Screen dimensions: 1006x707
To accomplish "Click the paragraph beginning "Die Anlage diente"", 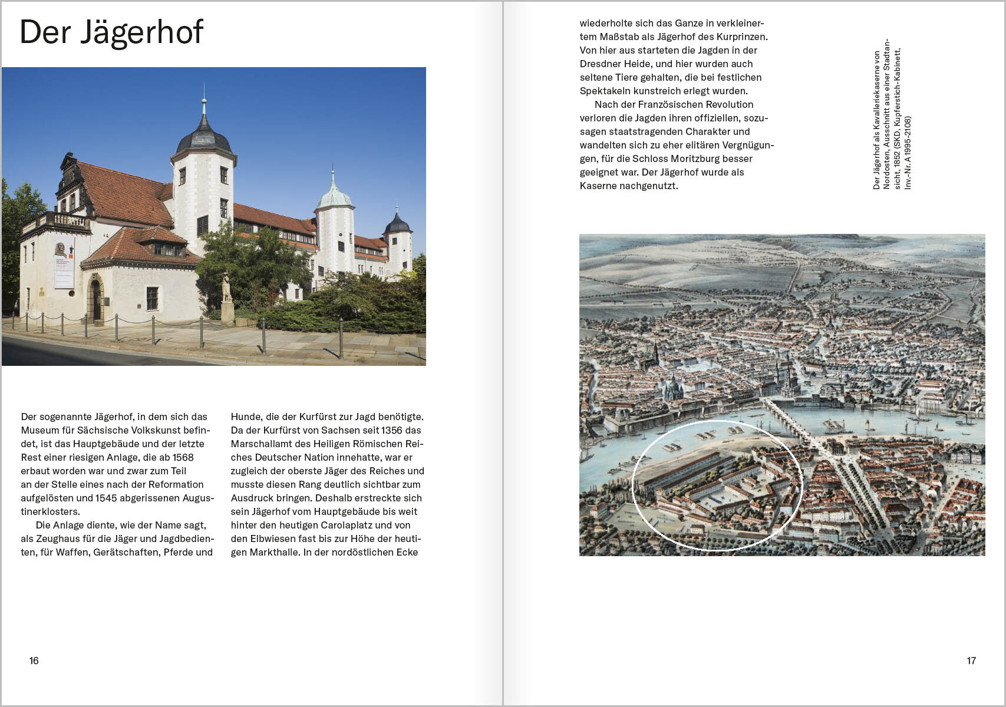I will pos(117,538).
